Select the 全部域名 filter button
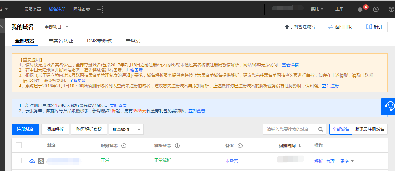Viewport: 395px width, 171px height. click(341, 129)
